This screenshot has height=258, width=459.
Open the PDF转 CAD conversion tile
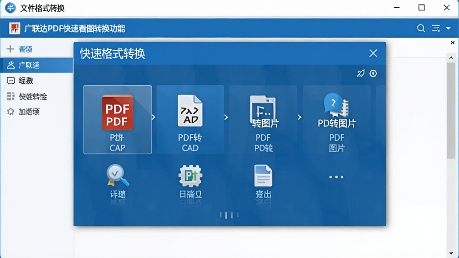190,119
